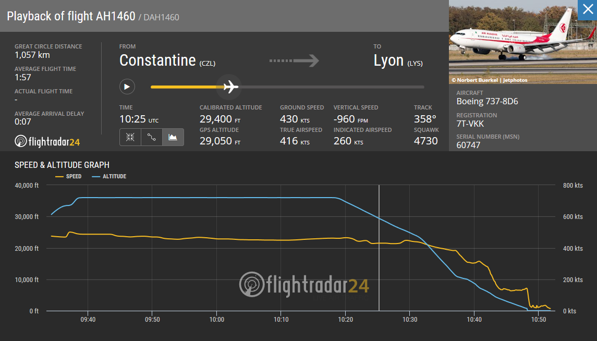Click the flight route path icon

(x=152, y=137)
